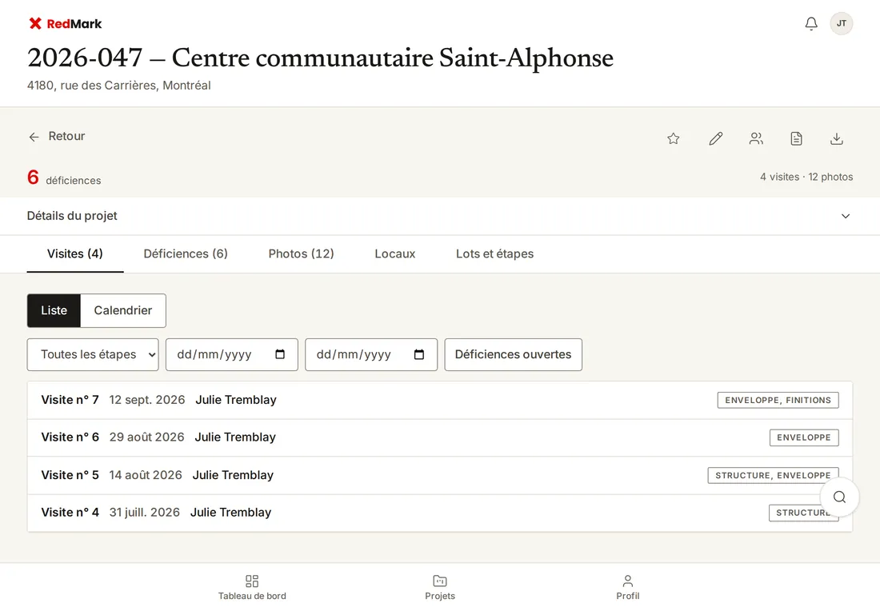Open calendar picker on second date field
Viewport: 880px width, 611px height.
tap(419, 354)
